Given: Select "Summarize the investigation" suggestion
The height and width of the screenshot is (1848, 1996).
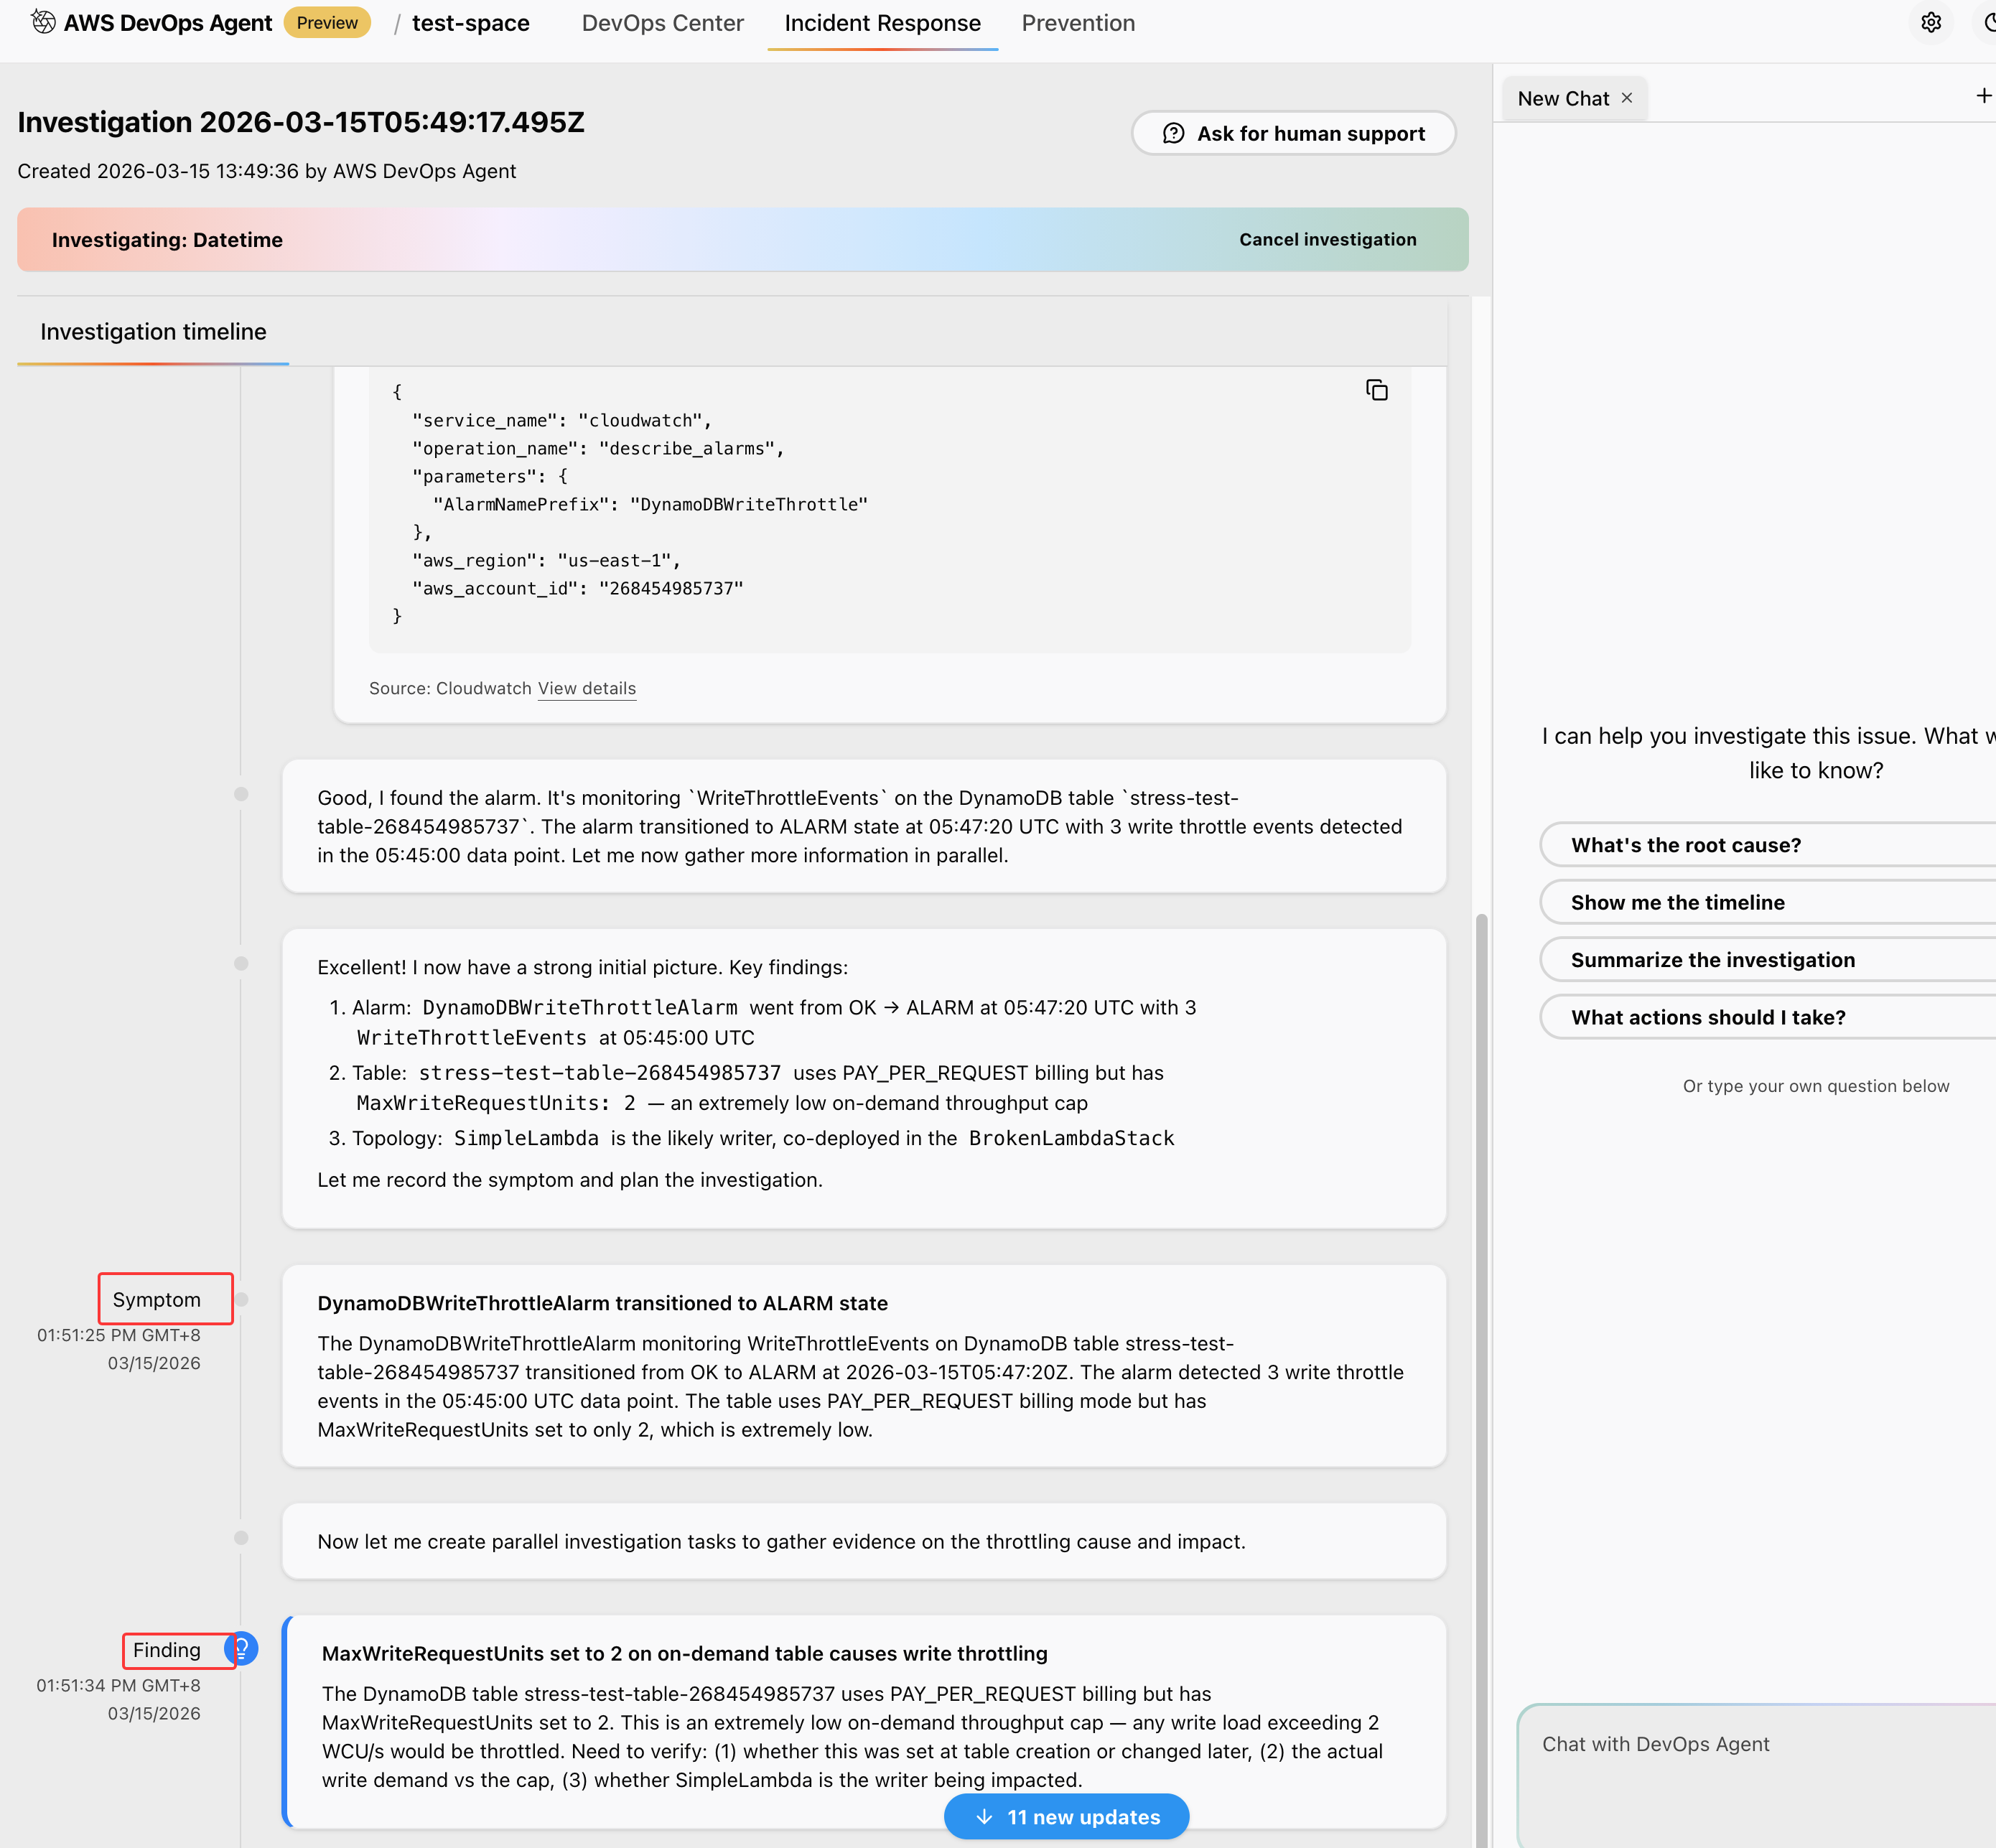Looking at the screenshot, I should [1712, 960].
